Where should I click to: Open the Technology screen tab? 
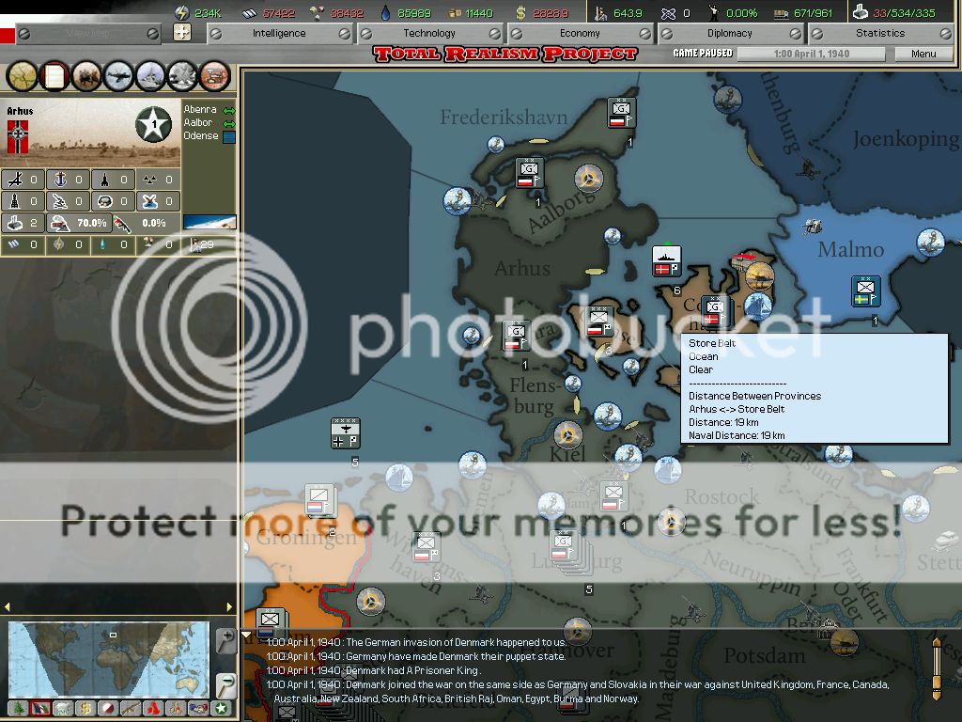pyautogui.click(x=429, y=33)
